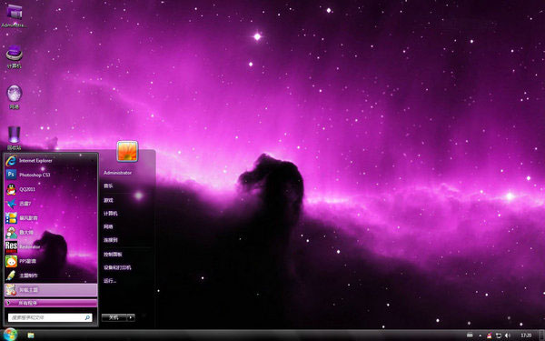
Task: Open Photoshop CS3 from the Start menu
Action: pyautogui.click(x=51, y=175)
